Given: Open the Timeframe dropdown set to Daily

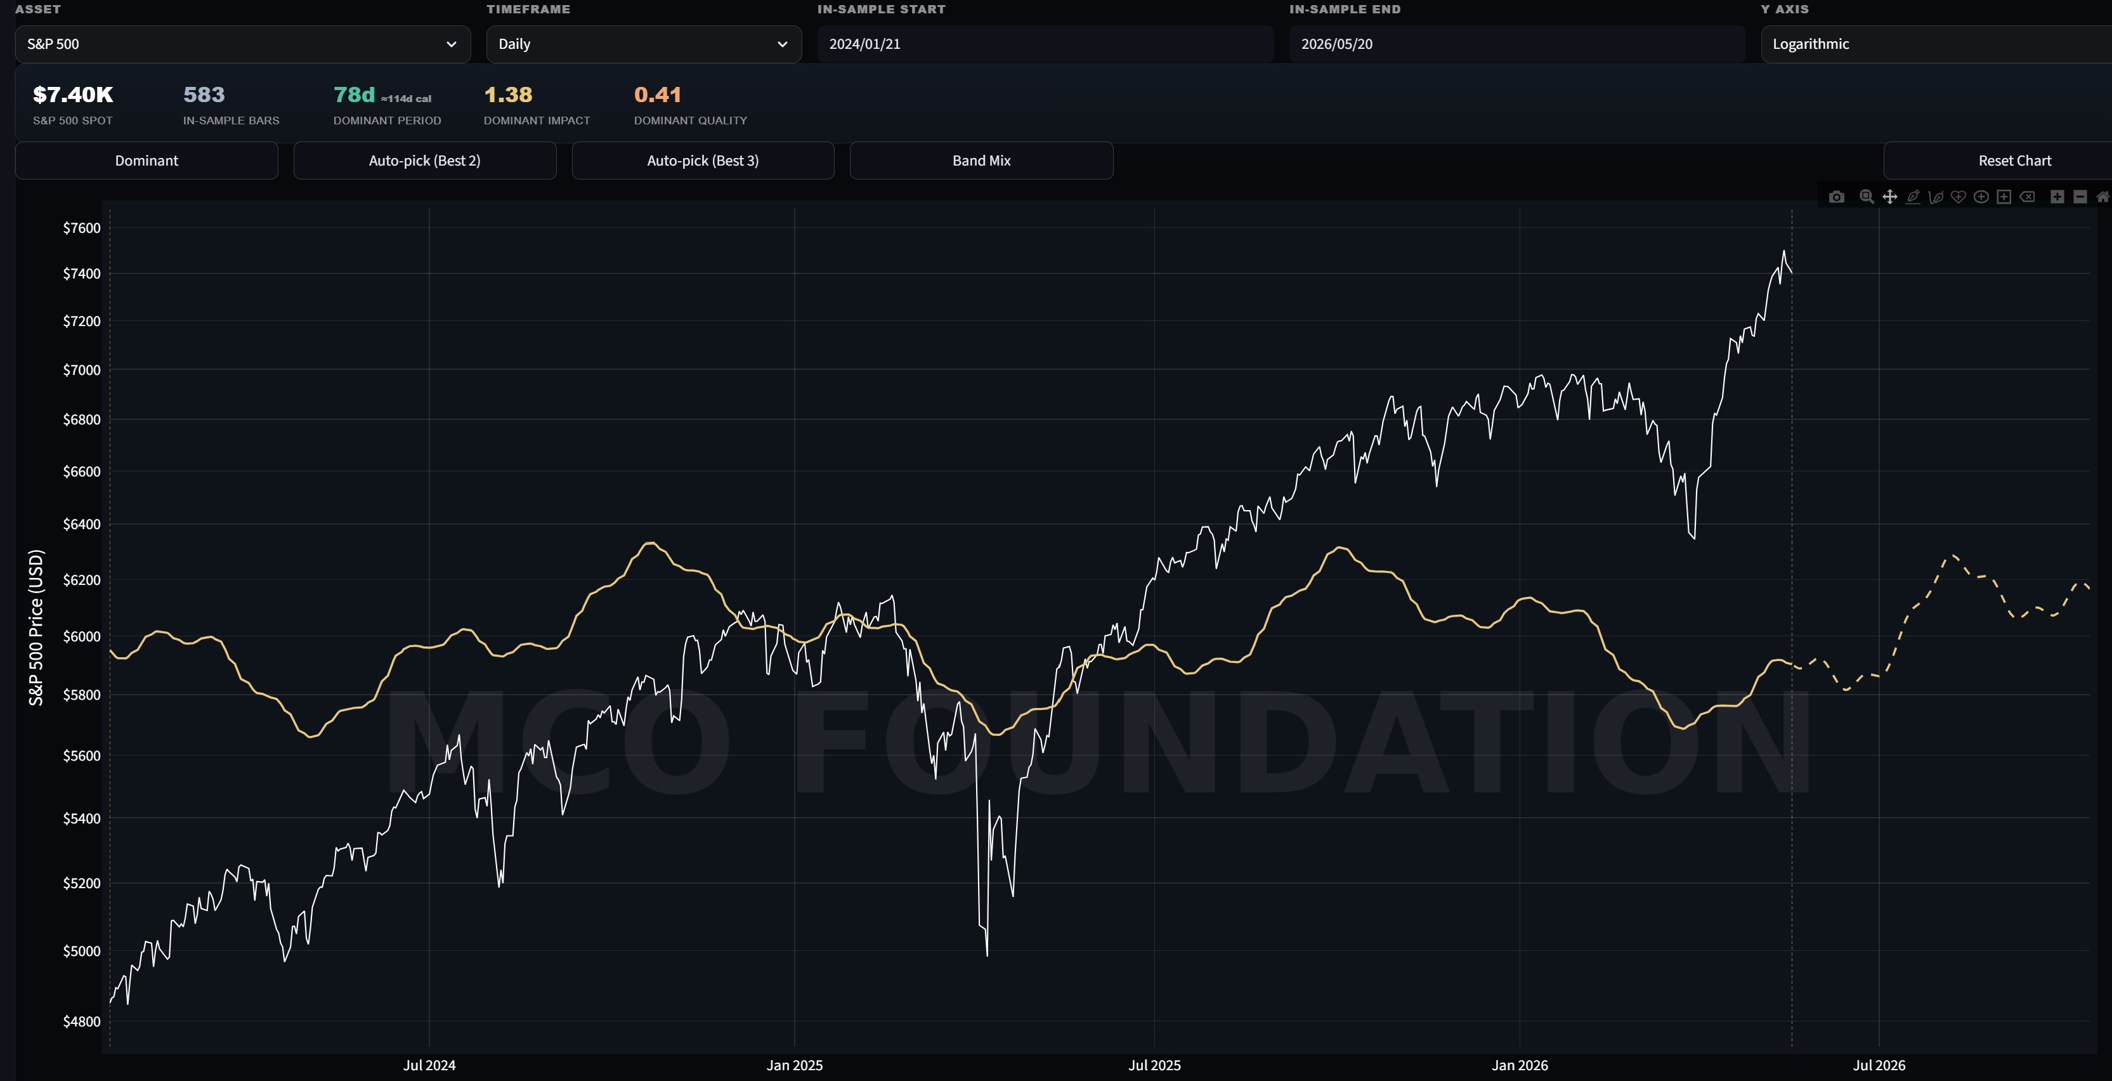Looking at the screenshot, I should pos(644,44).
